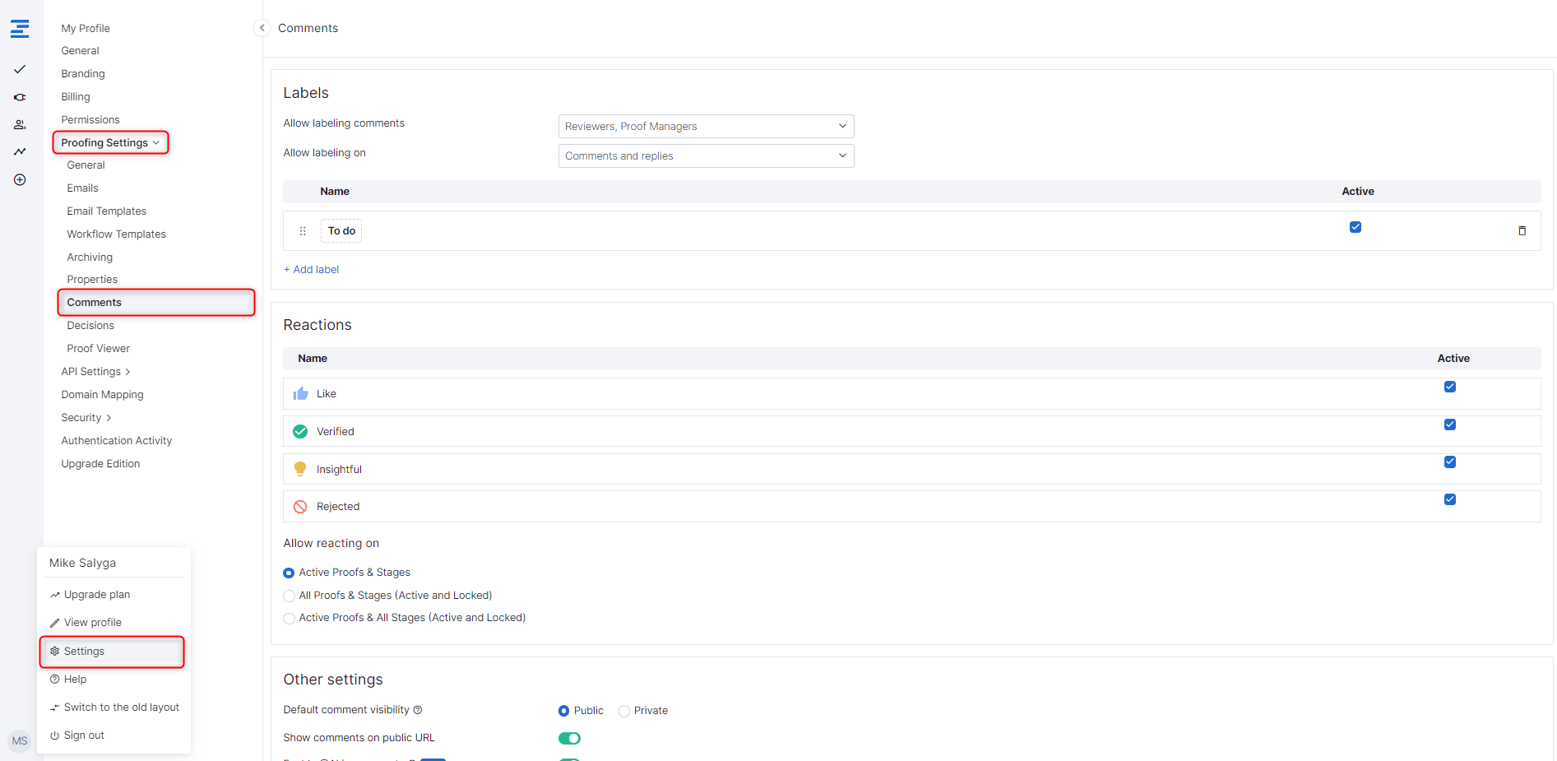This screenshot has width=1557, height=761.
Task: Click Sign out in the user menu
Action: [x=84, y=735]
